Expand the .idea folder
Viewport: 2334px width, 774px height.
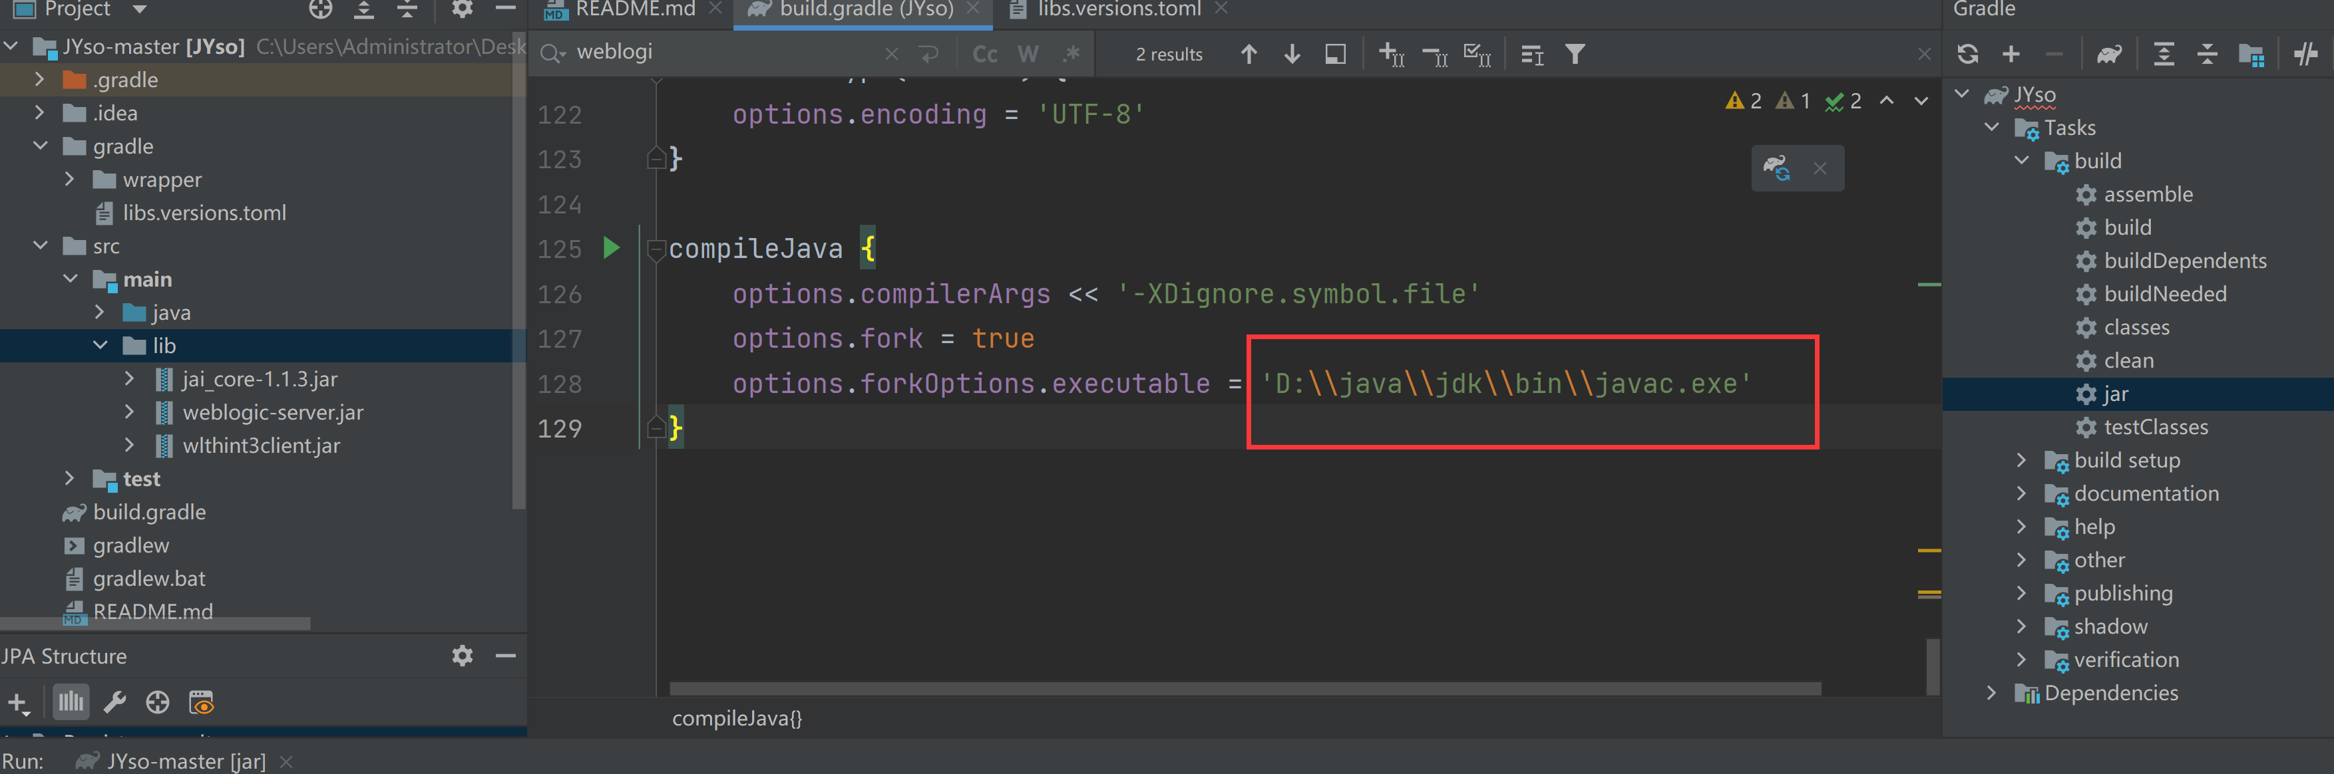point(39,113)
